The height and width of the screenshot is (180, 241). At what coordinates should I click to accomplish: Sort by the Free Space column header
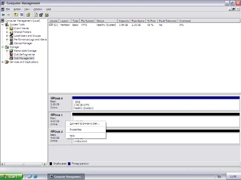(138, 21)
